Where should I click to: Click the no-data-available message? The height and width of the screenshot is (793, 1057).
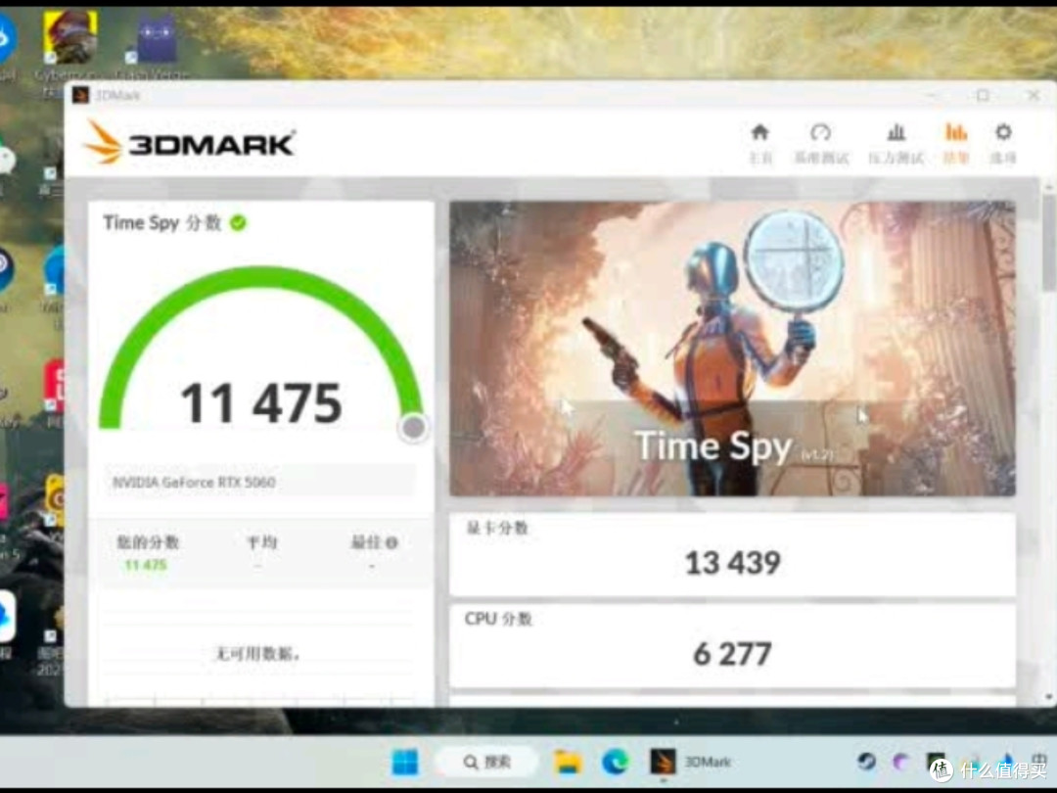257,653
